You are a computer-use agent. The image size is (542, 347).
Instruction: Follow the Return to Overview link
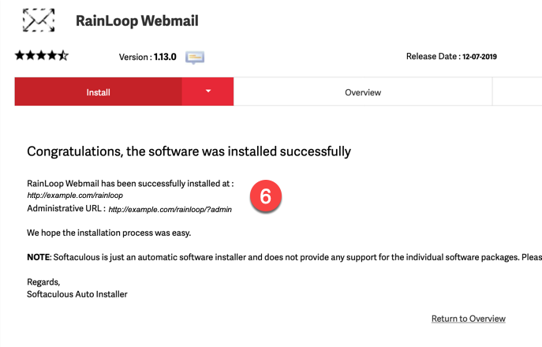(x=468, y=319)
